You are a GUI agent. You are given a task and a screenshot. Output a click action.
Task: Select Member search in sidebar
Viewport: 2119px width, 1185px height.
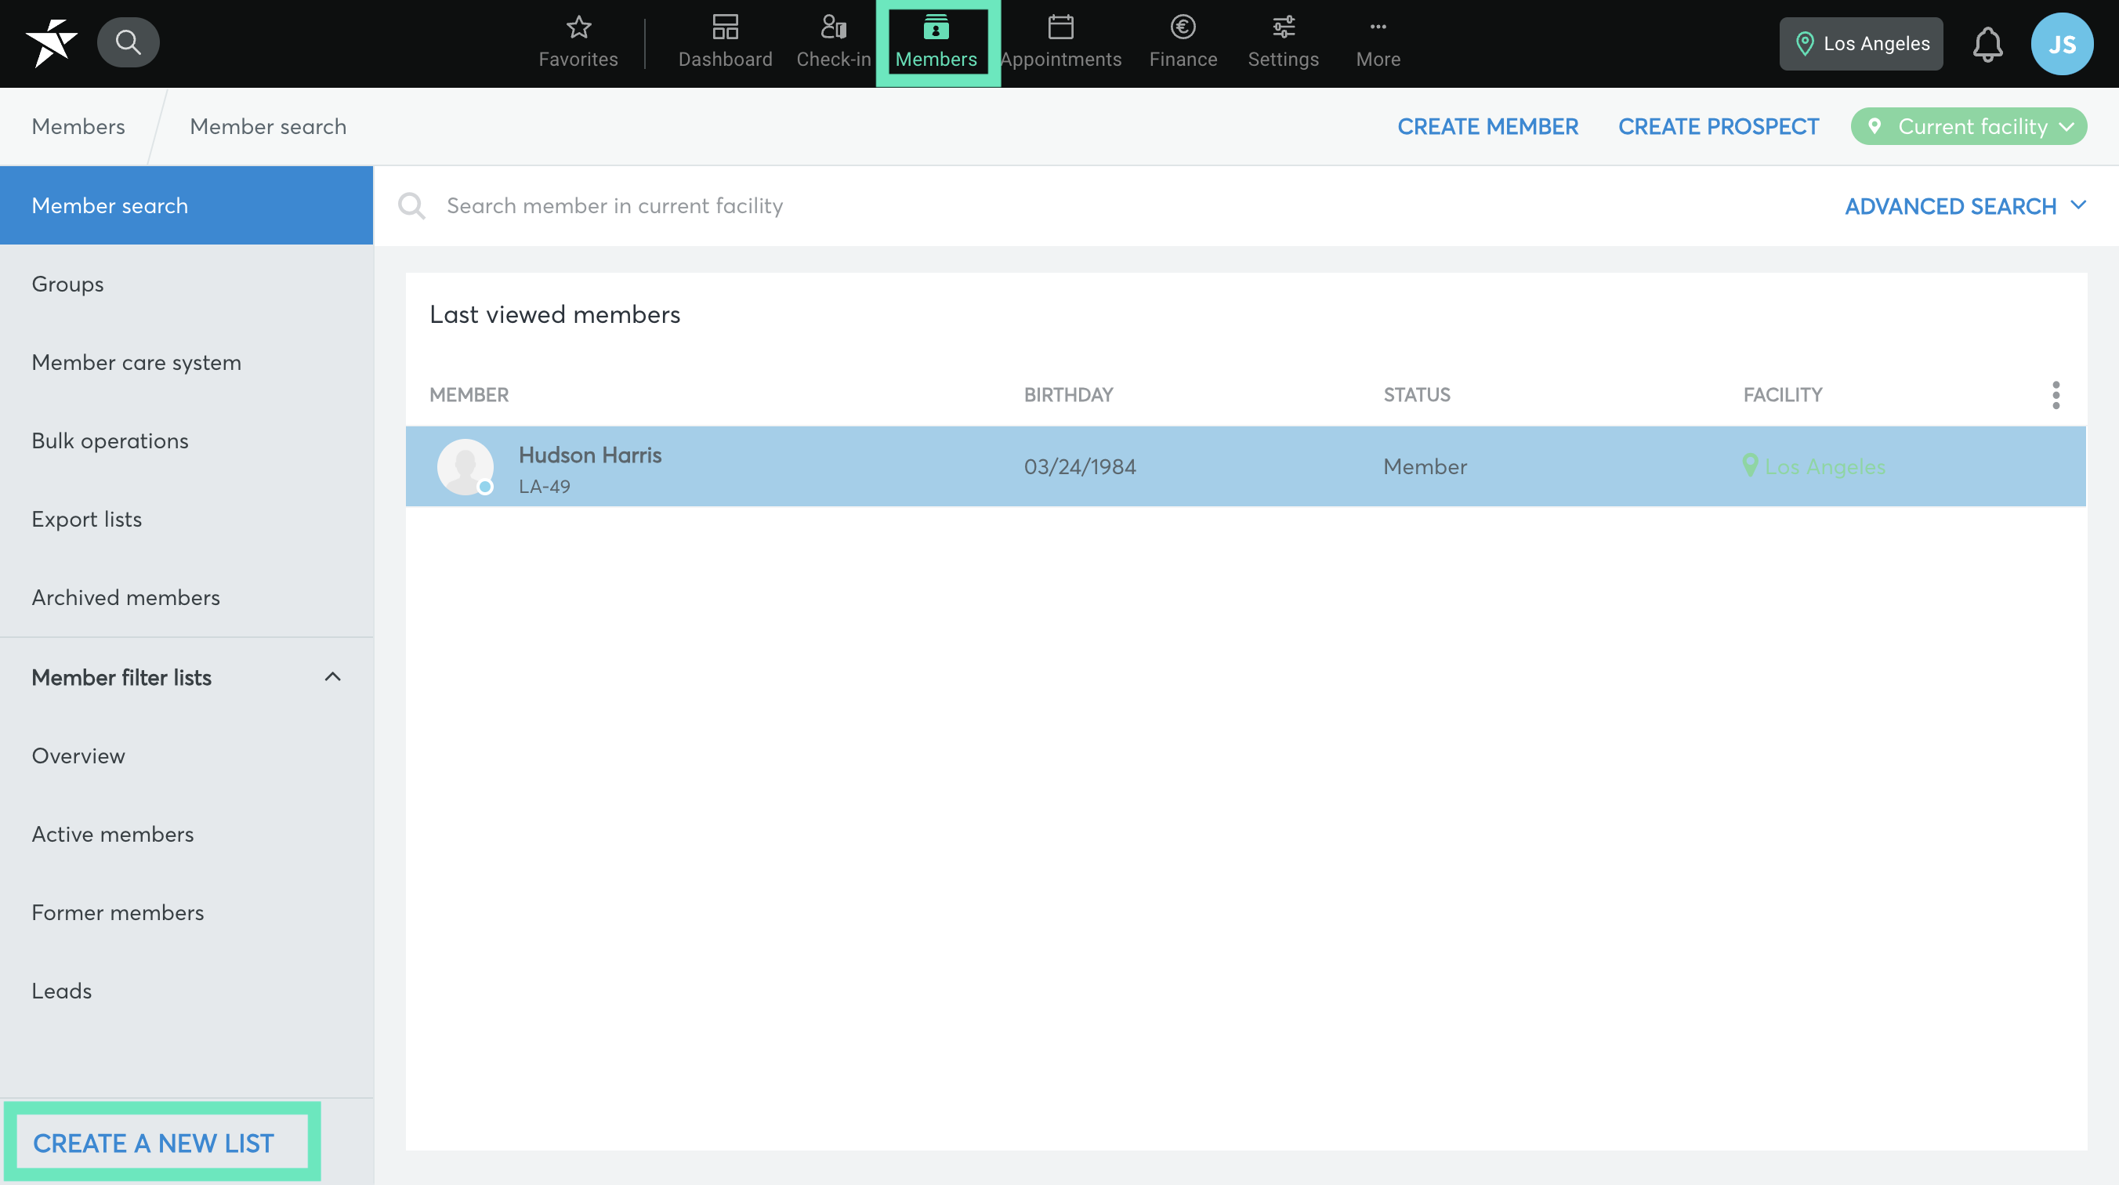[x=187, y=205]
